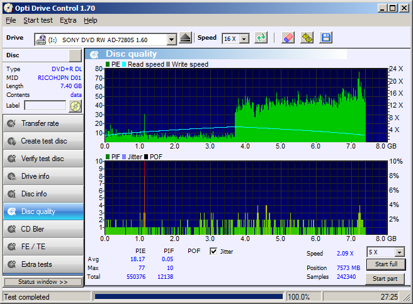Viewport: 413px width, 304px height.
Task: Click the PIE Total value 550376
Action: pos(136,276)
